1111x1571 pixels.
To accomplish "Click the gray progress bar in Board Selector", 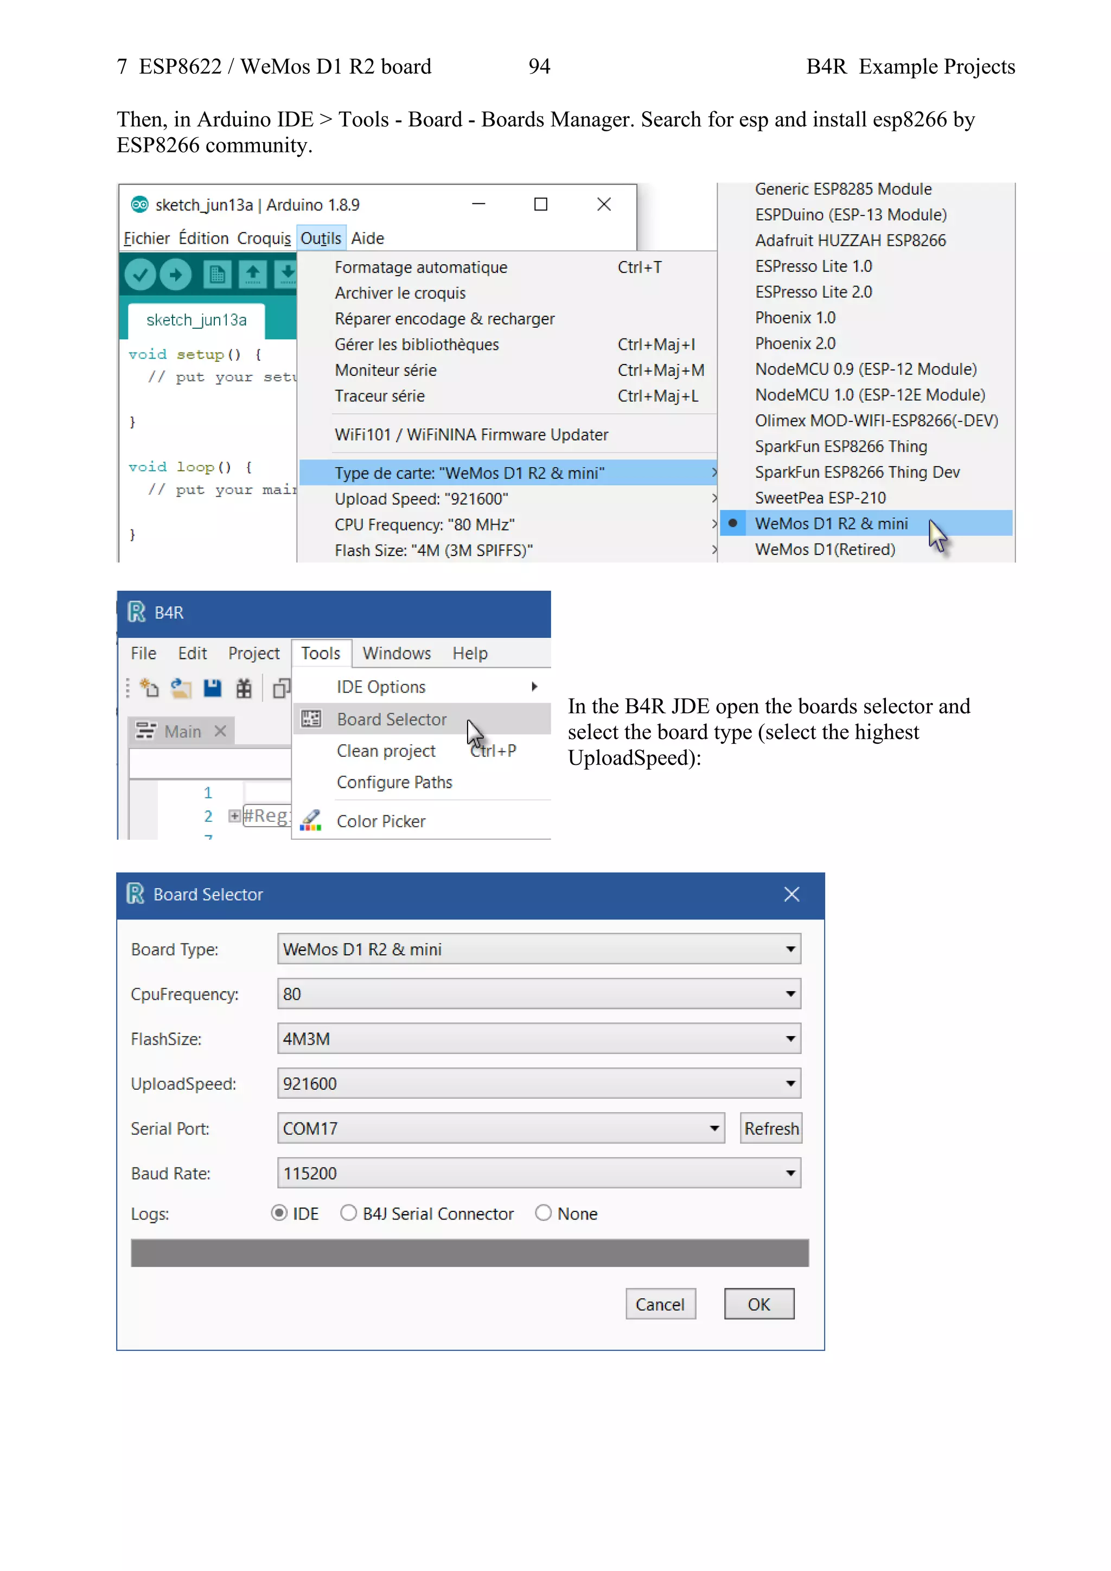I will point(469,1252).
